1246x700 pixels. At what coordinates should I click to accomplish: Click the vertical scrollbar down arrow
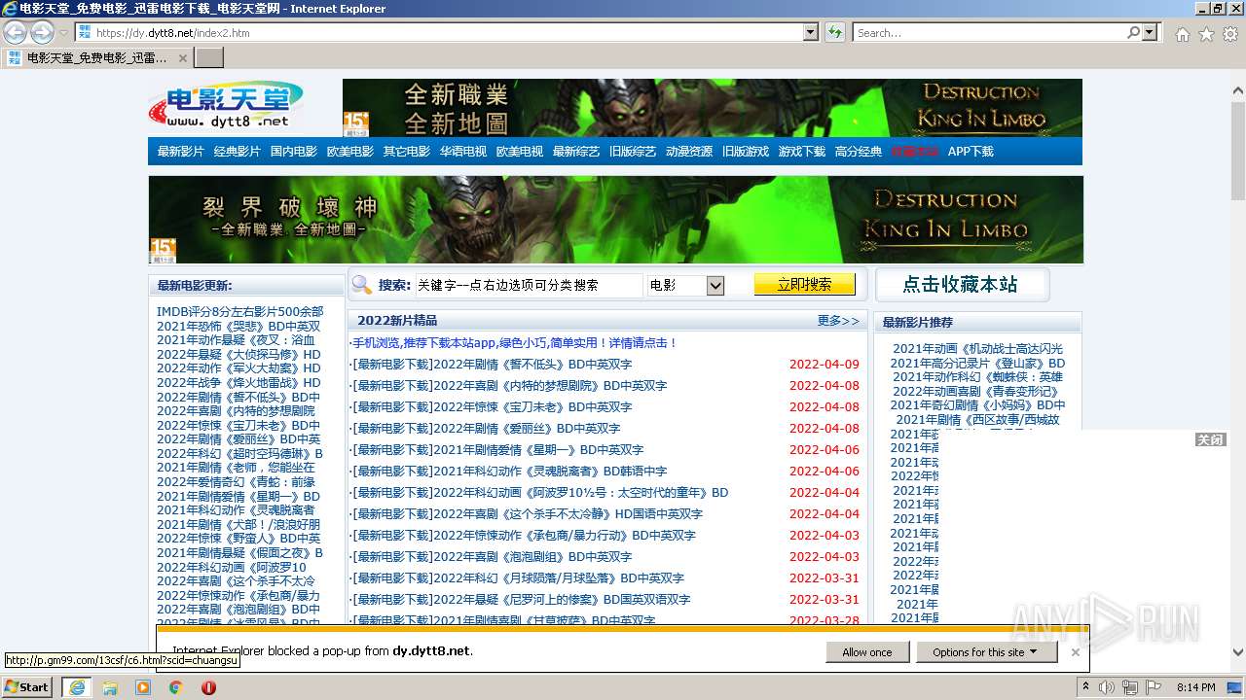pyautogui.click(x=1238, y=652)
